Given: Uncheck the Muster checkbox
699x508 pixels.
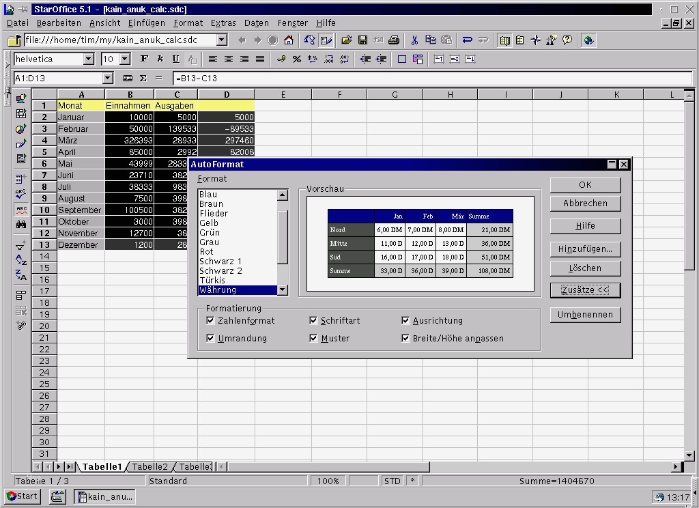Looking at the screenshot, I should [x=313, y=339].
